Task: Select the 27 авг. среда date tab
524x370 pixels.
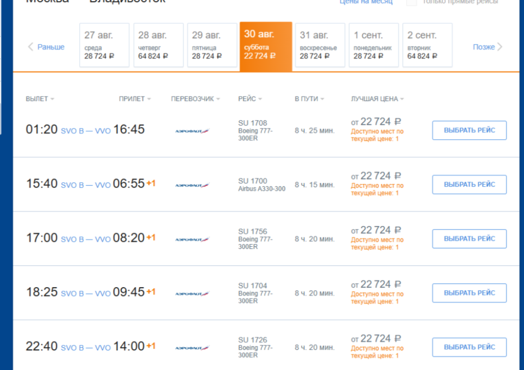Action: pos(104,45)
